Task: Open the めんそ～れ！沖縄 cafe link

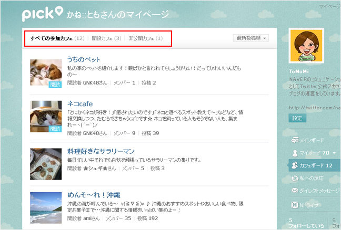Action: pos(94,195)
